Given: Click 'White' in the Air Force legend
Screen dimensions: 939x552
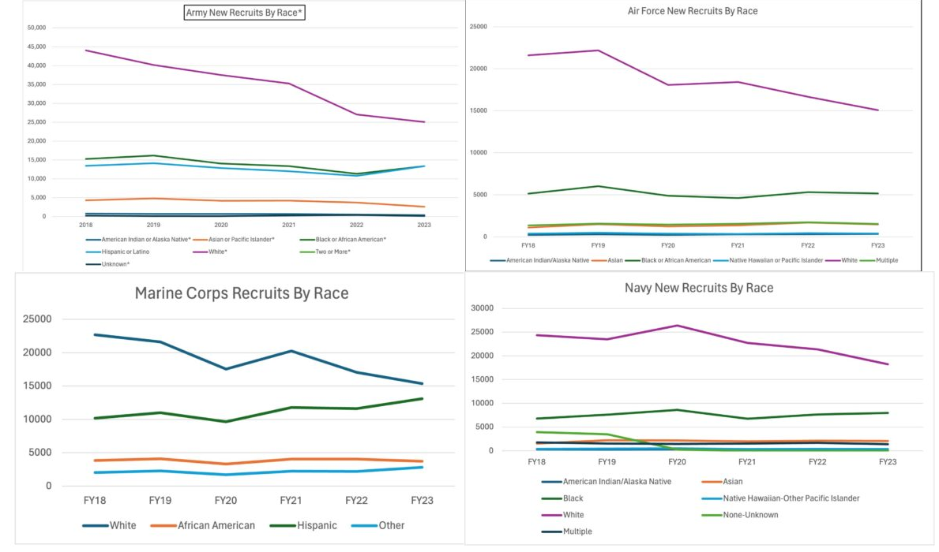Looking at the screenshot, I should coord(849,260).
